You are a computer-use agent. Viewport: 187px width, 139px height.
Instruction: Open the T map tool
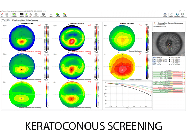coord(26,15)
